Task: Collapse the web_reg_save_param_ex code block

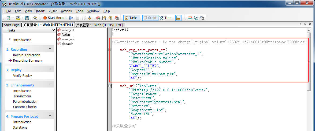Action: click(x=109, y=50)
